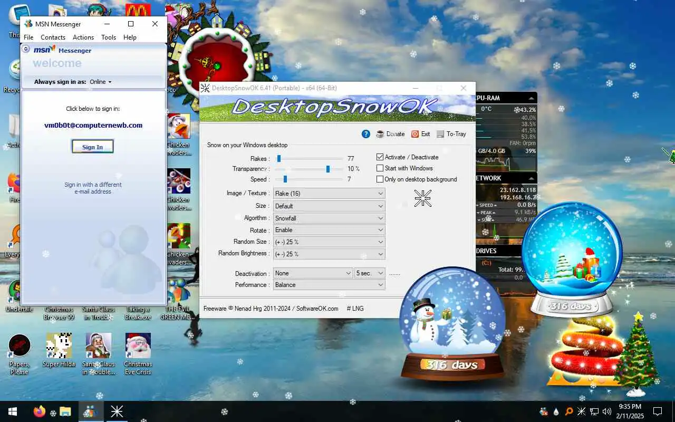Image resolution: width=675 pixels, height=422 pixels.
Task: Click Sign in with a different e-mail address
Action: [x=93, y=188]
